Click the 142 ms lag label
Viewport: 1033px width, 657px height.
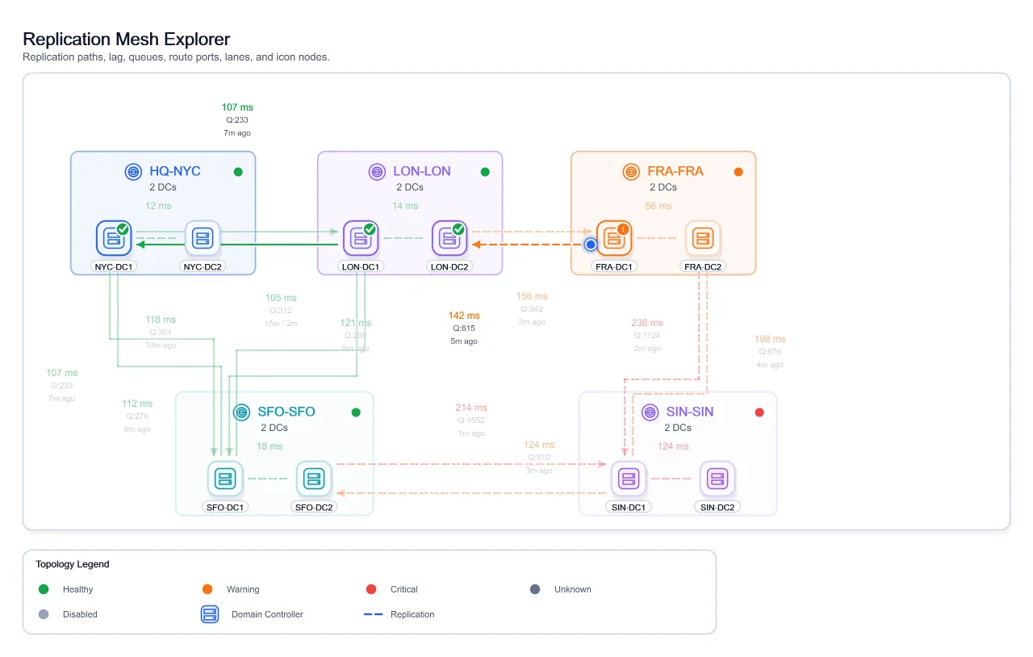[464, 316]
